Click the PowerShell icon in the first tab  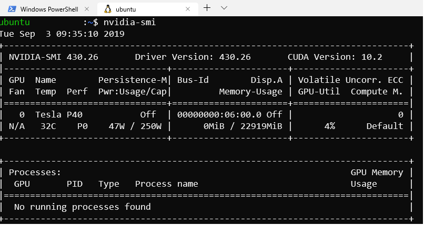click(x=10, y=9)
